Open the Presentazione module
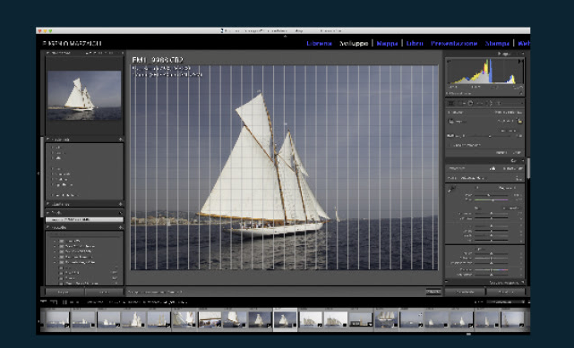This screenshot has width=574, height=348. pyautogui.click(x=454, y=43)
